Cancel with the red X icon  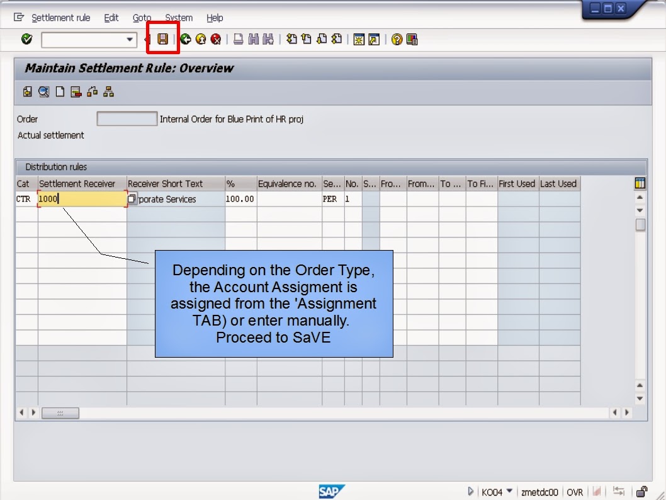[217, 39]
